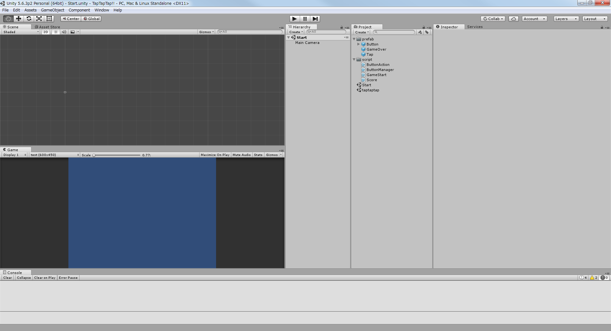611x331 pixels.
Task: Select the Hand tool in the toolbar
Action: click(8, 19)
